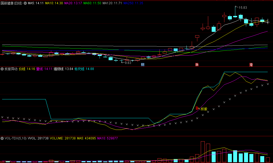Select the latest white doji candlestick
Viewport: 273px width, 163px height.
pos(268,21)
